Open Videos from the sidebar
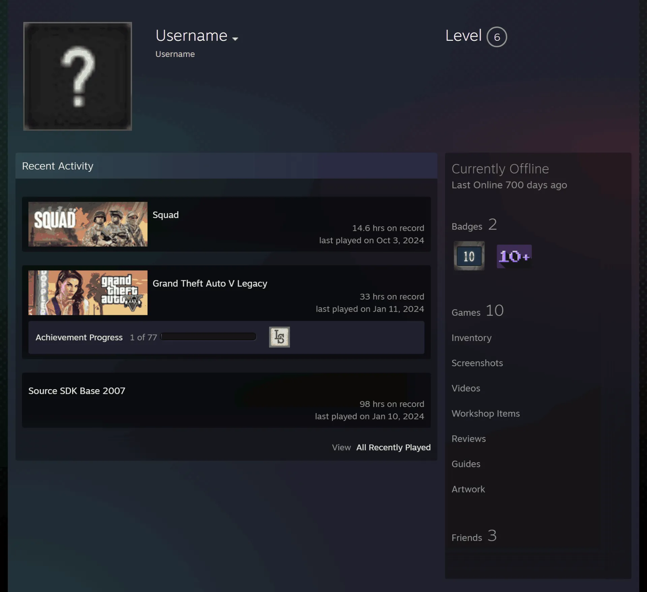Image resolution: width=647 pixels, height=592 pixels. [x=466, y=388]
